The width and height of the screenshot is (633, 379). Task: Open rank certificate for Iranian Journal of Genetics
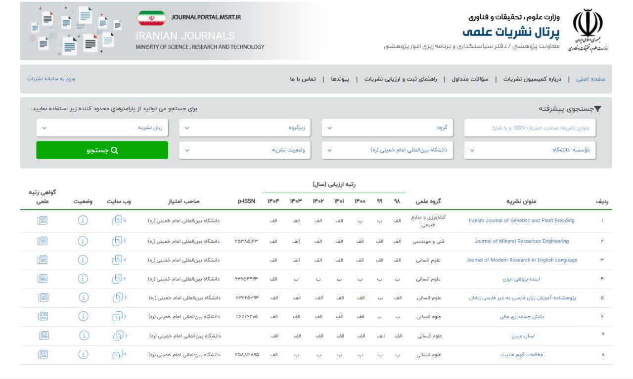(x=43, y=221)
